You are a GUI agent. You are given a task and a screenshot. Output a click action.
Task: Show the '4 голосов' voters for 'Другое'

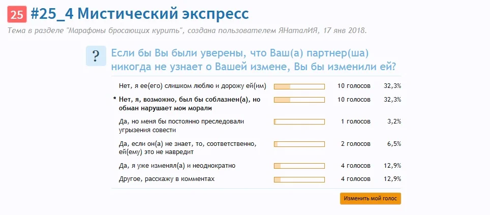click(x=355, y=179)
